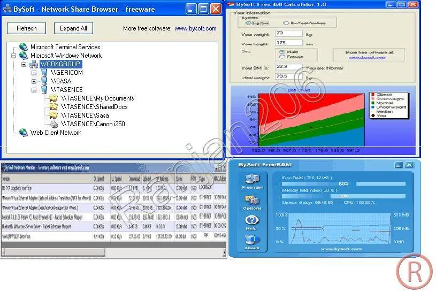The image size is (436, 293).
Task: Select the Realtek Family PCI Fast Ethernet row
Action: click(113, 217)
